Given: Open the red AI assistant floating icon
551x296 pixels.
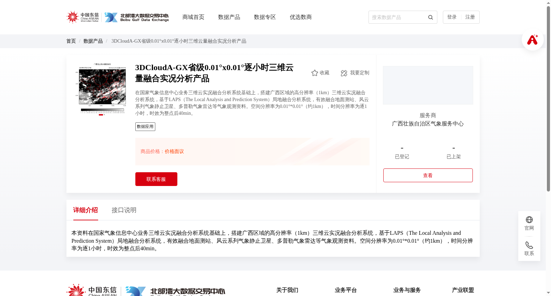Looking at the screenshot, I should point(532,40).
